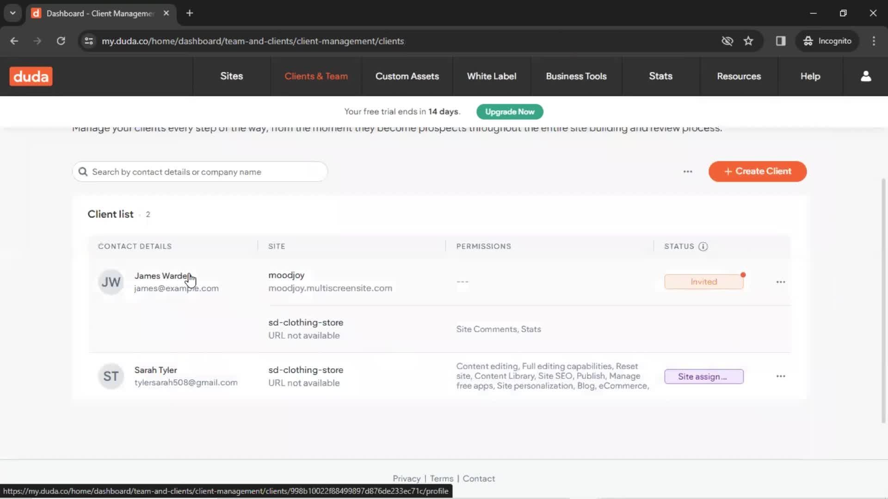Expand the tab search dropdown arrow
This screenshot has width=888, height=499.
(12, 13)
